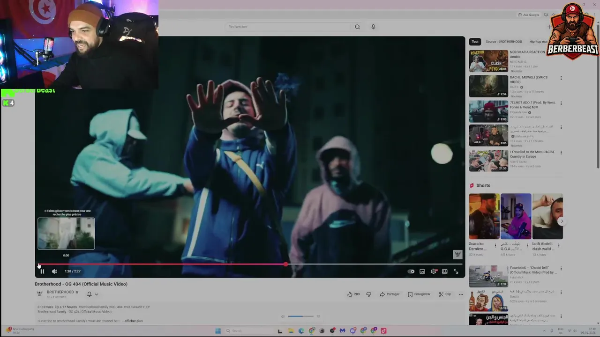
Task: Start voice search with microphone icon
Action: pos(373,27)
